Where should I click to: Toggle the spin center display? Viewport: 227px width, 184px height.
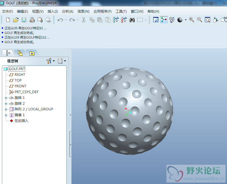pos(164,20)
